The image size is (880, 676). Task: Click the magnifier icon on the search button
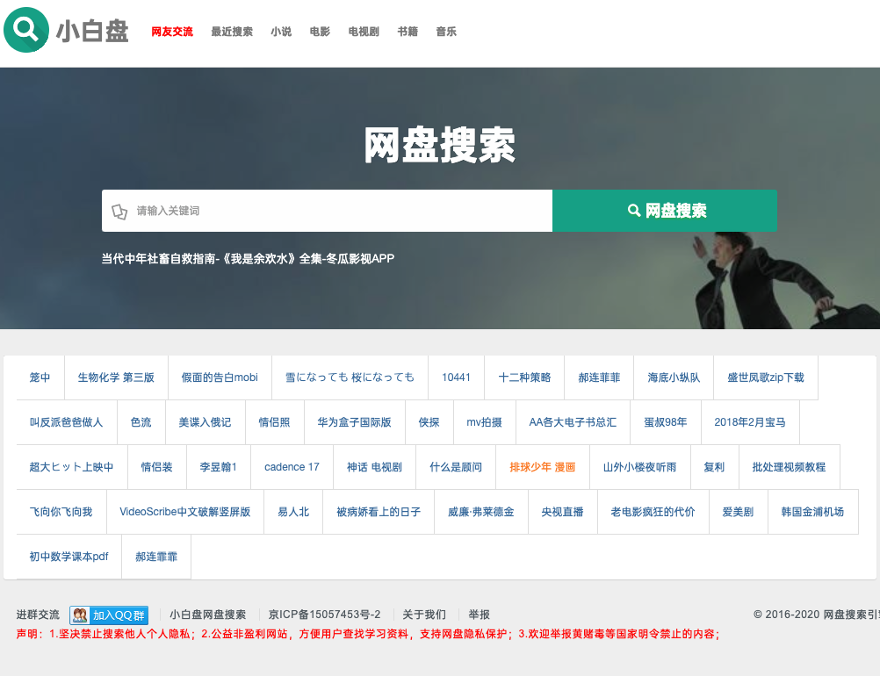tap(633, 211)
